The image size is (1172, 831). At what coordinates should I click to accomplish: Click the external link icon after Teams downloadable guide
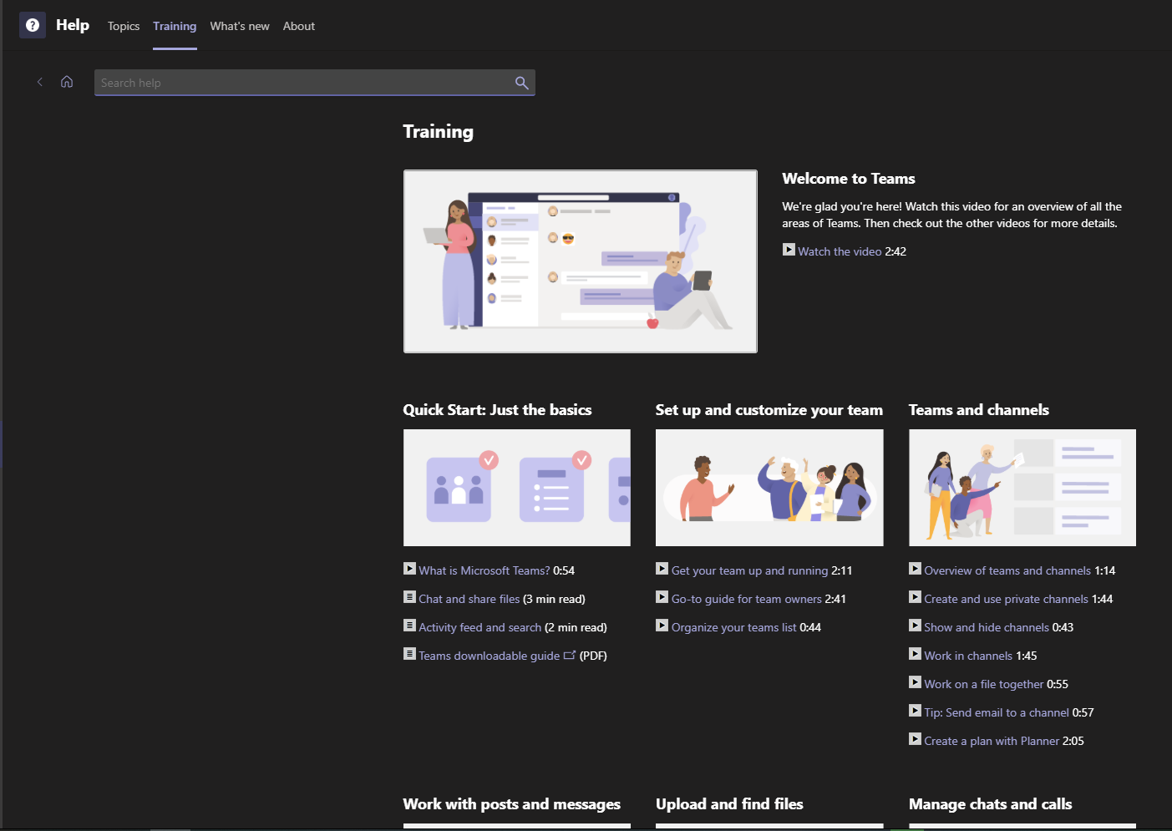pyautogui.click(x=570, y=655)
